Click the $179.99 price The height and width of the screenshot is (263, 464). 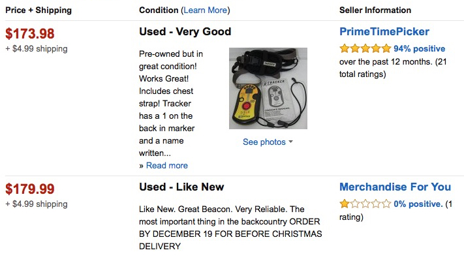(x=30, y=189)
